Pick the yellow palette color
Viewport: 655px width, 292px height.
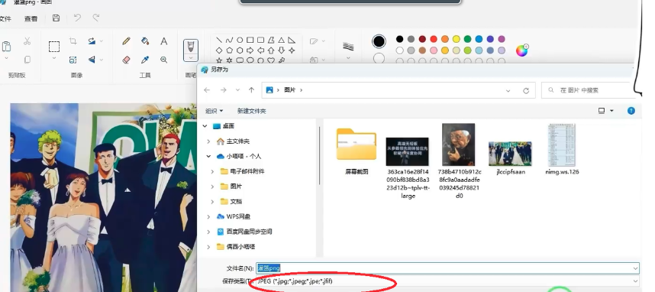(457, 39)
